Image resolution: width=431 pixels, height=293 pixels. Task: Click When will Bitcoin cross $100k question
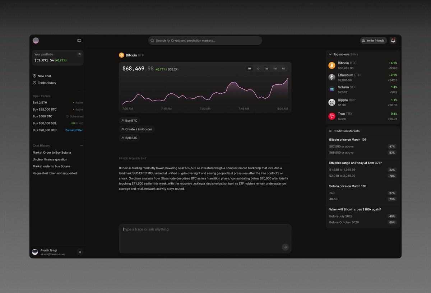pos(355,209)
